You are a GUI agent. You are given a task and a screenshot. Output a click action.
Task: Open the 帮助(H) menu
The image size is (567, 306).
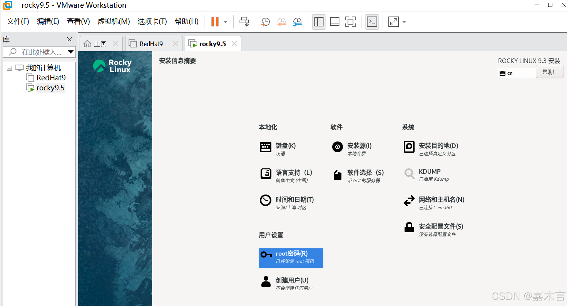186,22
